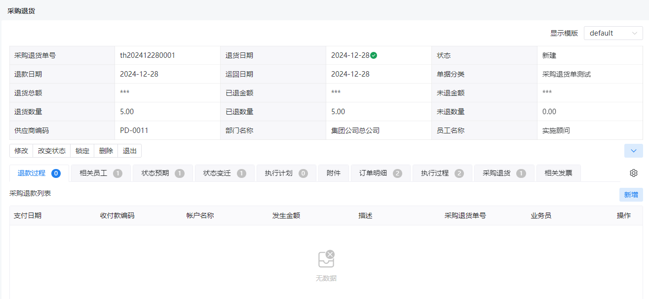Switch to the 状态预期 tab
The width and height of the screenshot is (649, 299).
(x=163, y=173)
